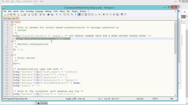Open the Bookmarks menu in the browser window
Screen dimensions: 188x105
28,1
